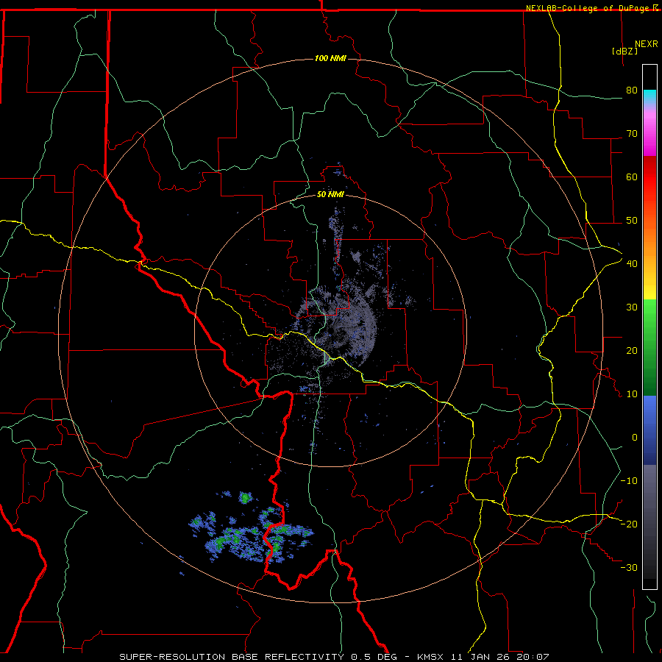Click the [dBZ] units label

624,51
